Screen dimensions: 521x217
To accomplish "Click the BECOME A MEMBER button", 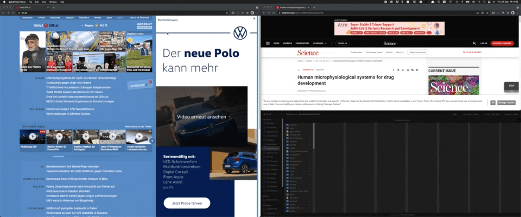I will click(502, 43).
